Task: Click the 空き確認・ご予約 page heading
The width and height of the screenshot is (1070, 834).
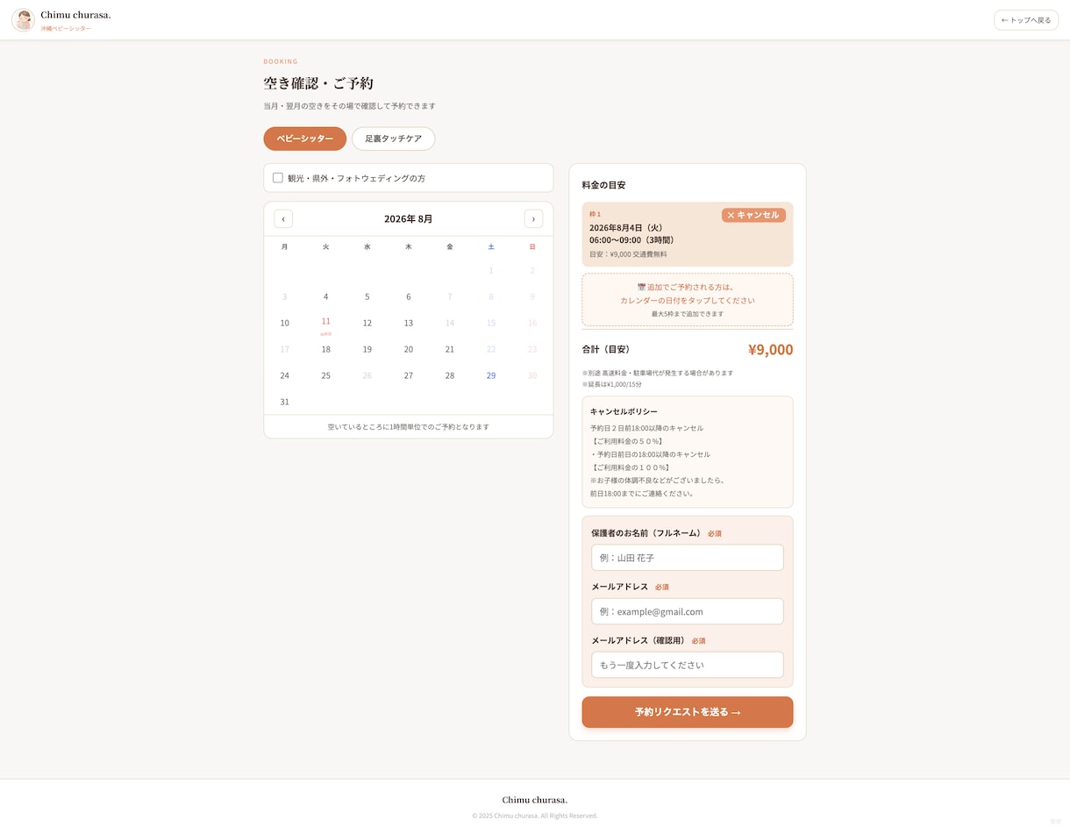Action: (318, 83)
